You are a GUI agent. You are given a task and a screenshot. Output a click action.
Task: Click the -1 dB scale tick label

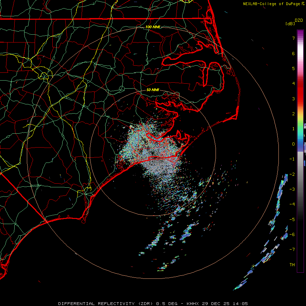(292, 159)
